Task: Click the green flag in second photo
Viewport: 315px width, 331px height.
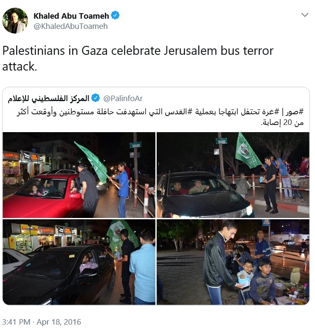Action: 247,150
